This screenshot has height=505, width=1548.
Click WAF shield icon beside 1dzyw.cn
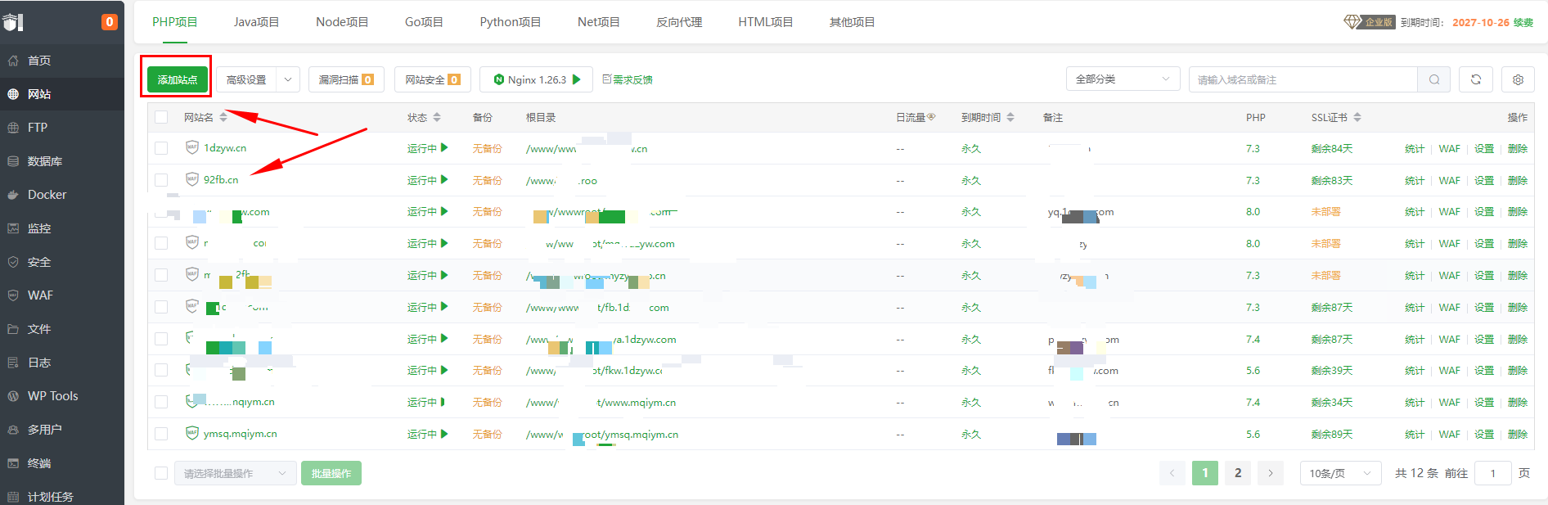[192, 148]
